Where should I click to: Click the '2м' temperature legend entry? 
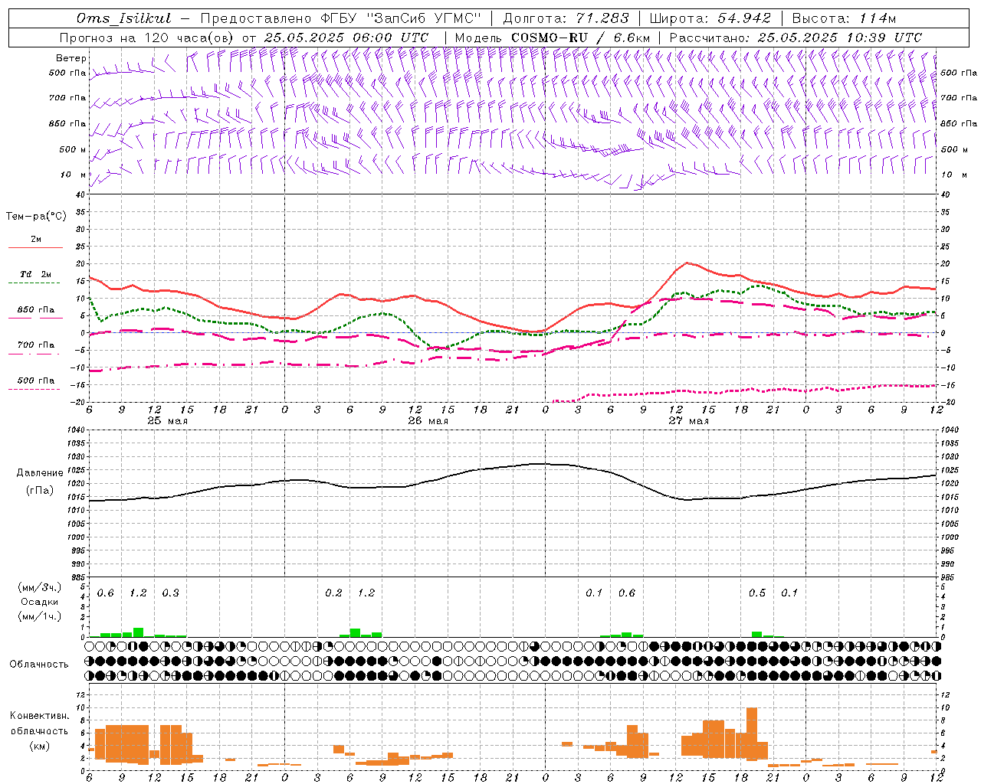pyautogui.click(x=36, y=240)
